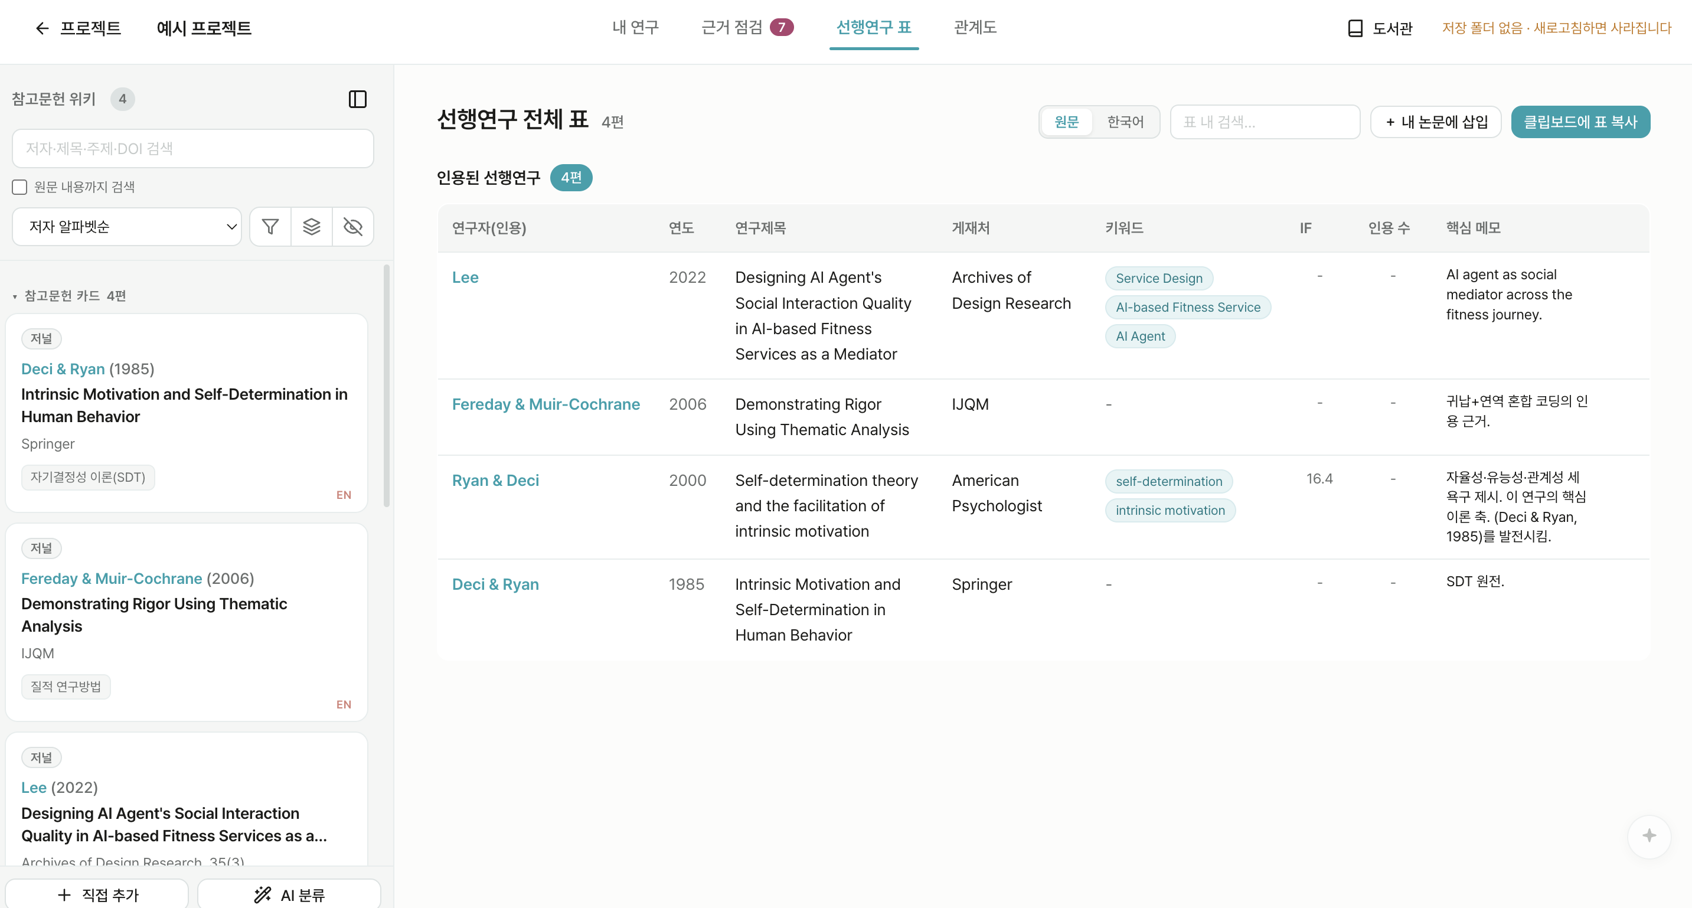Viewport: 1692px width, 908px height.
Task: Click the back arrow next to 프로젝트
Action: pyautogui.click(x=42, y=28)
